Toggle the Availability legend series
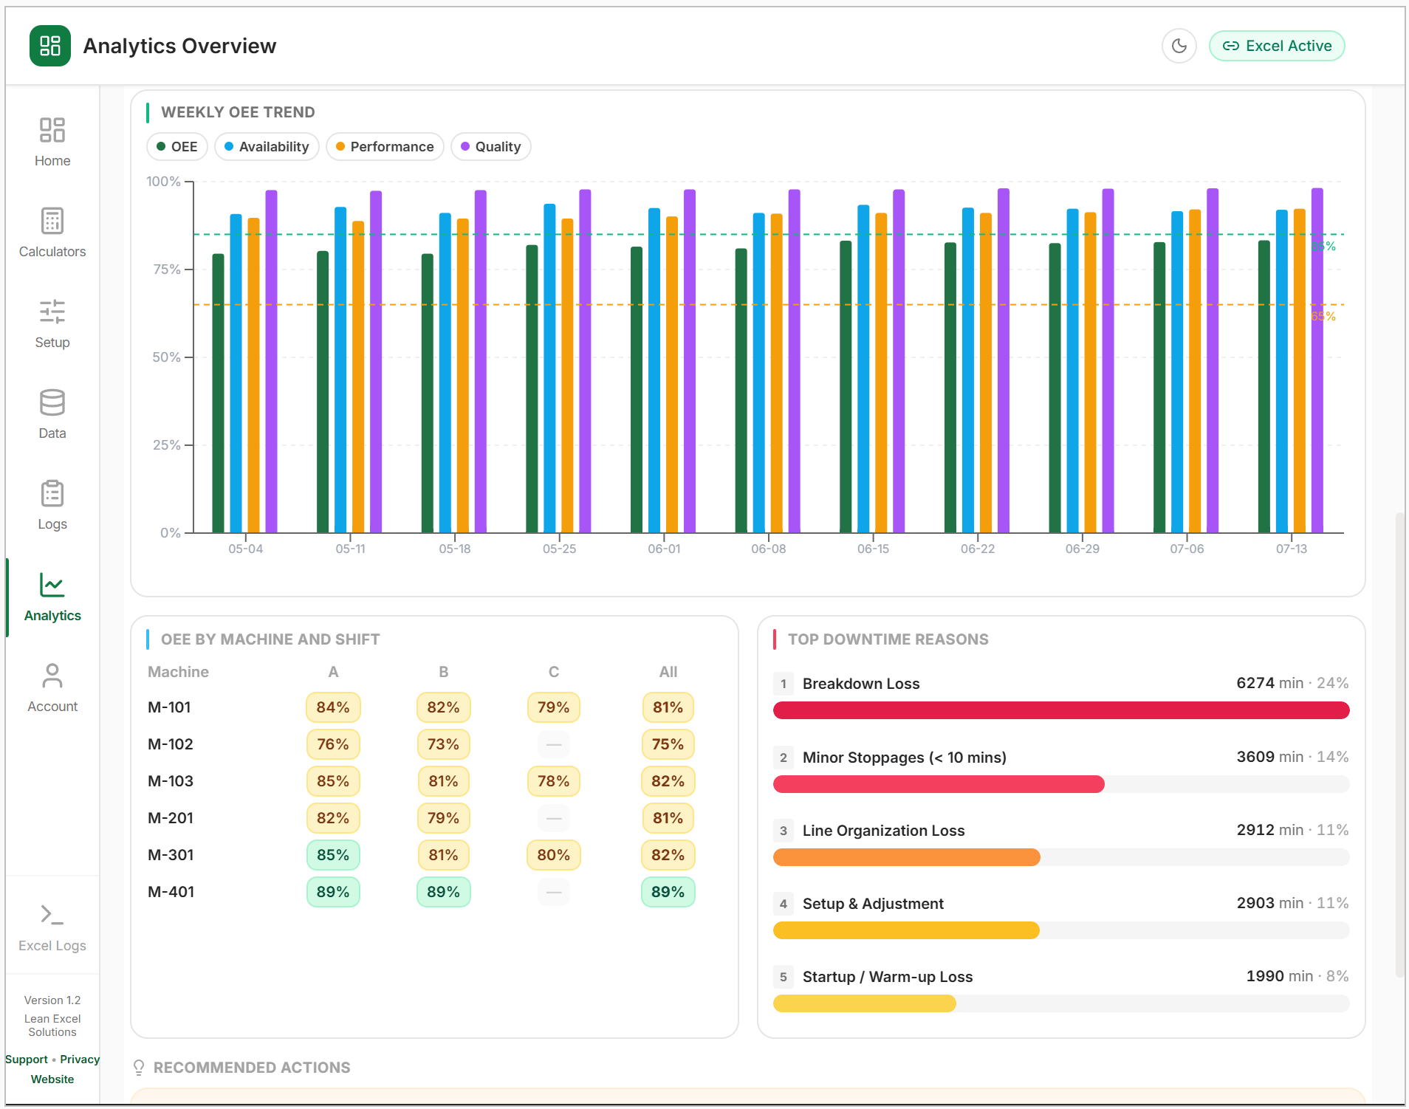This screenshot has height=1109, width=1409. click(267, 146)
